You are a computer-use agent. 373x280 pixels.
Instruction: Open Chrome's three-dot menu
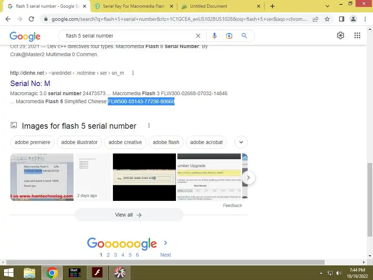pyautogui.click(x=365, y=19)
